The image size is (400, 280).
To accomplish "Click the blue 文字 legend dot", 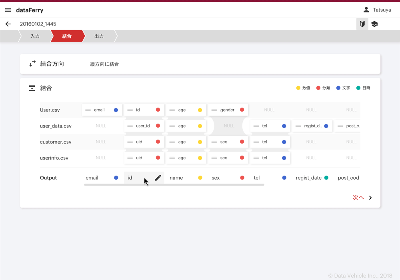I will [338, 88].
